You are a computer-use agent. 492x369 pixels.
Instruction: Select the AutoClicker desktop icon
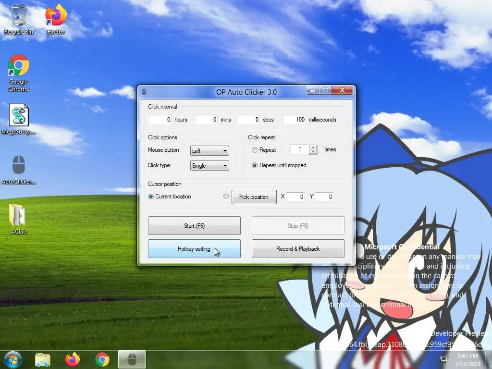[x=19, y=170]
